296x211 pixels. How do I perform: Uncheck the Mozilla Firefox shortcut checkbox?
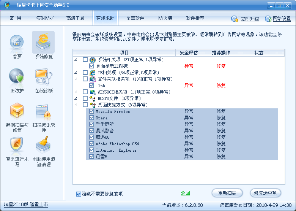pos(91,111)
